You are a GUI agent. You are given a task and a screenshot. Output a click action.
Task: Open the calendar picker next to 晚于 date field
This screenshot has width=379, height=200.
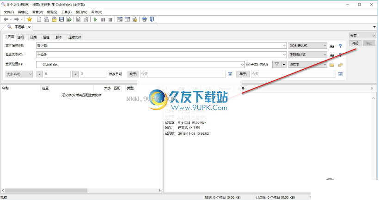[230, 74]
